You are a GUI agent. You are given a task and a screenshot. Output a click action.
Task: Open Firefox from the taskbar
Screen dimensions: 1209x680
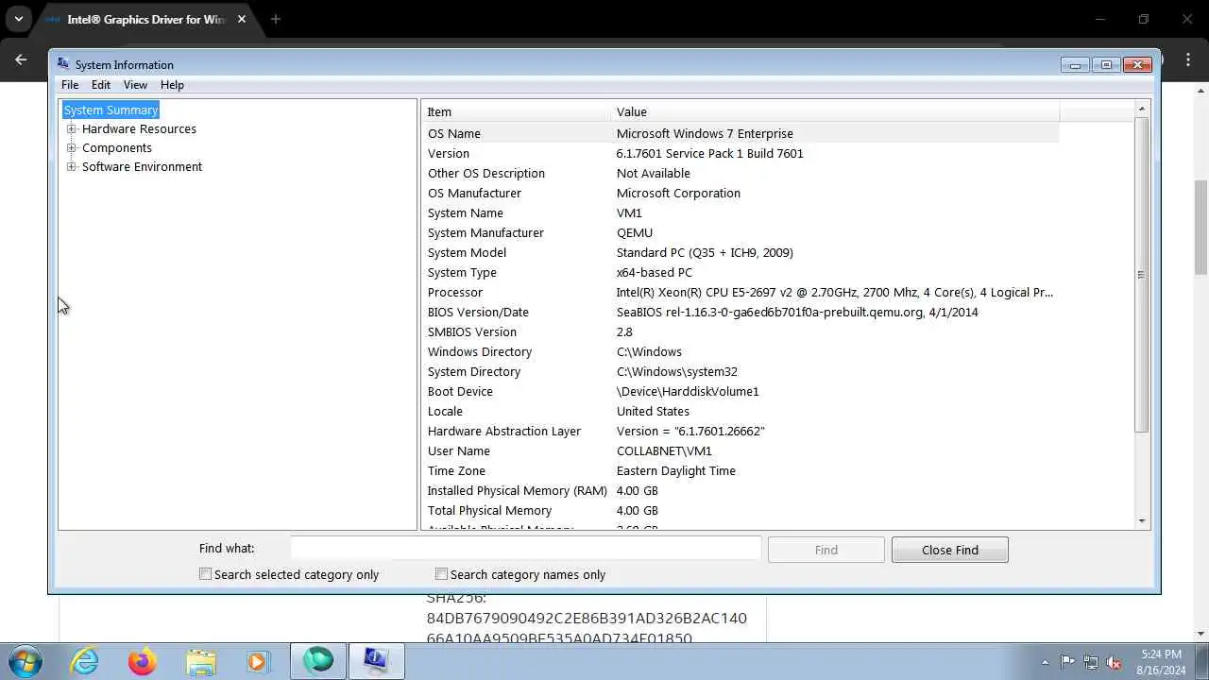(x=143, y=661)
